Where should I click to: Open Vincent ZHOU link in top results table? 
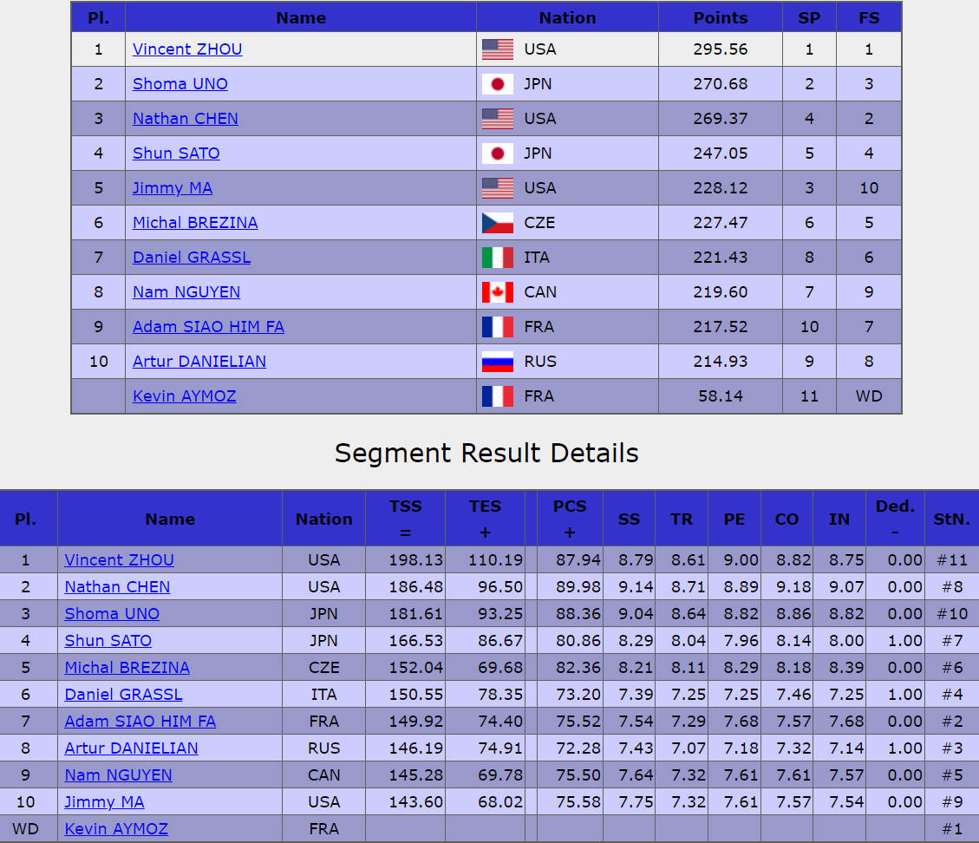coord(187,49)
